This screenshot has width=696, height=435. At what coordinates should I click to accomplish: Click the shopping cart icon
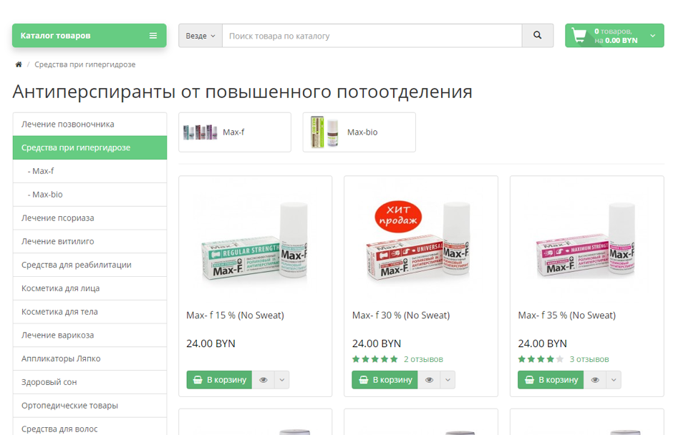tap(579, 36)
